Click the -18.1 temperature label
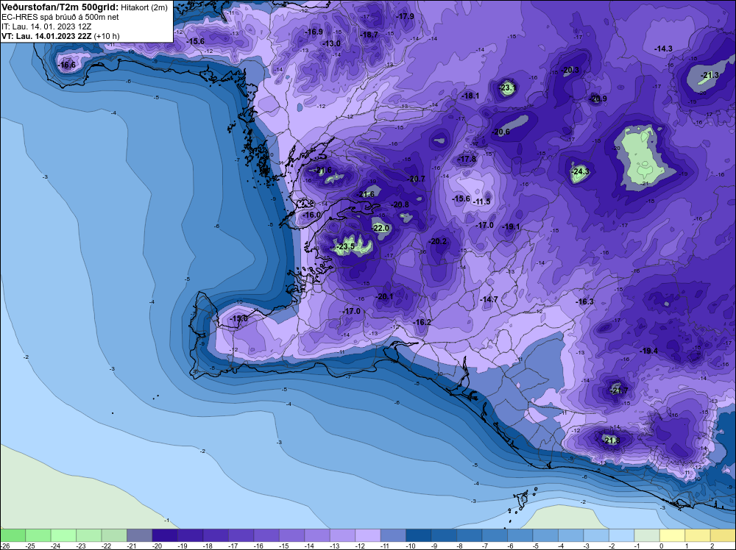 tap(470, 96)
